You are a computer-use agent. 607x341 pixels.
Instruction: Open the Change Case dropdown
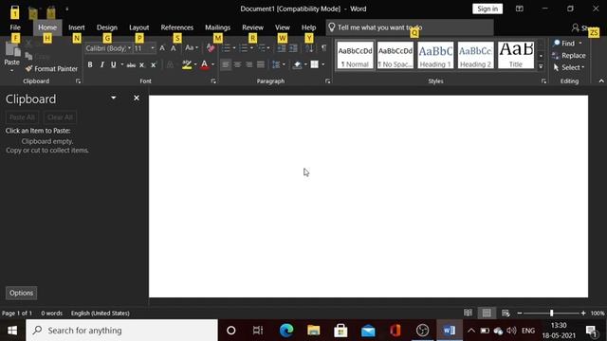192,48
